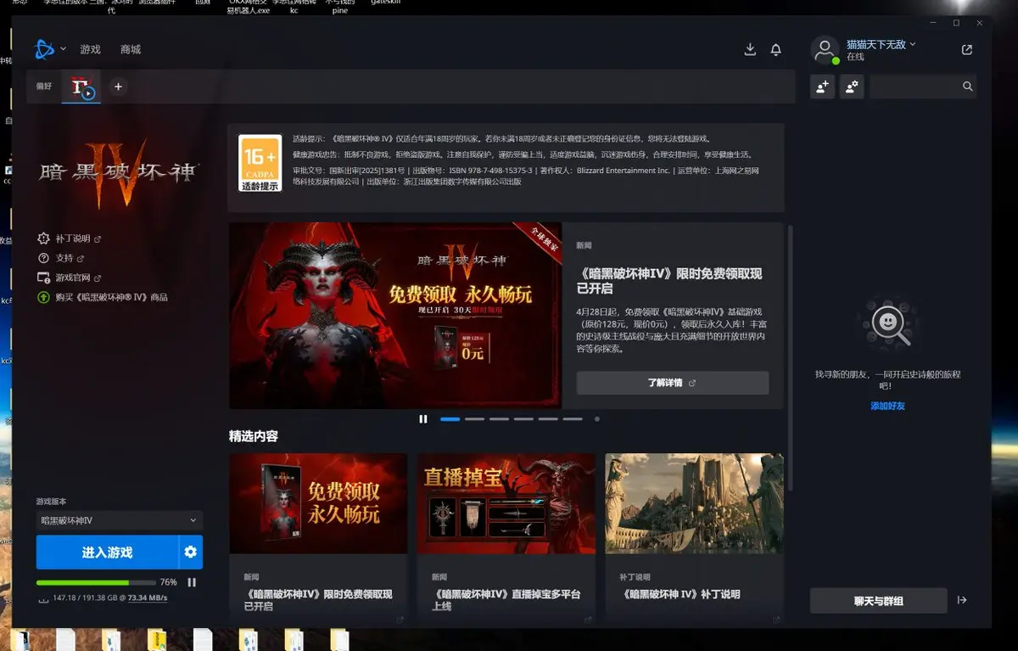The height and width of the screenshot is (651, 1018).
Task: Click 《暗黑破坏神IV》直播掉宝多平台上线 title
Action: pos(506,600)
